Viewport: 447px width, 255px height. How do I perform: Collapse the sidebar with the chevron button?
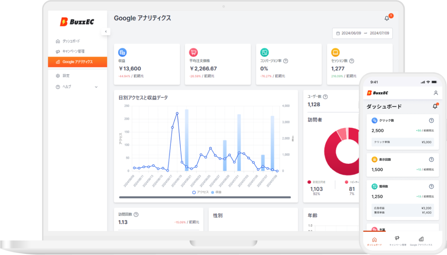106,32
